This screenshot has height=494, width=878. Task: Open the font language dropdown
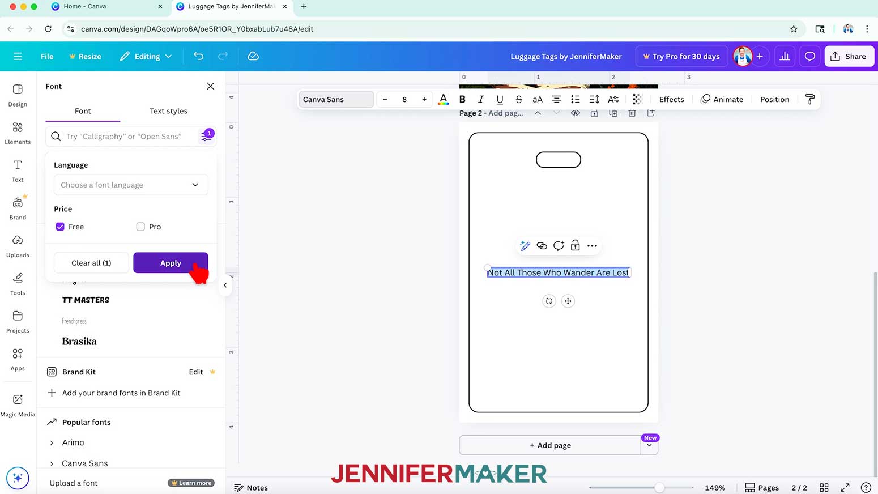(131, 185)
